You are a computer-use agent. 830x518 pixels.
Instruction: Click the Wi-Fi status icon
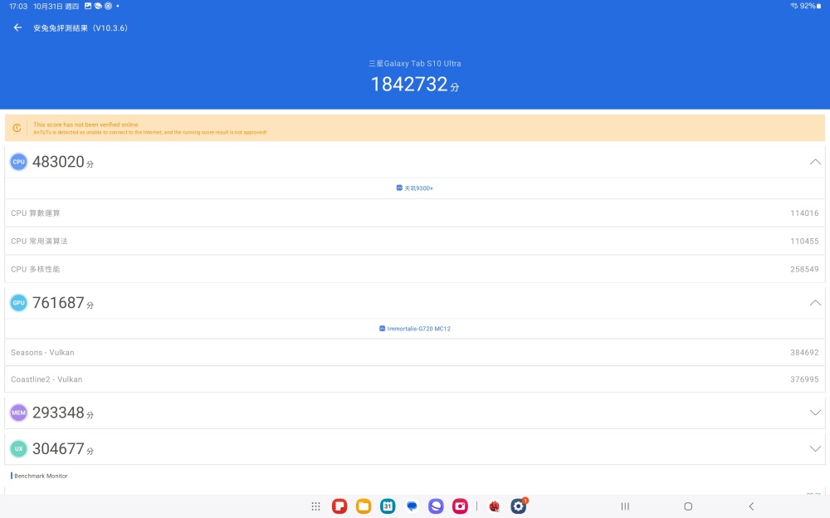pos(794,6)
